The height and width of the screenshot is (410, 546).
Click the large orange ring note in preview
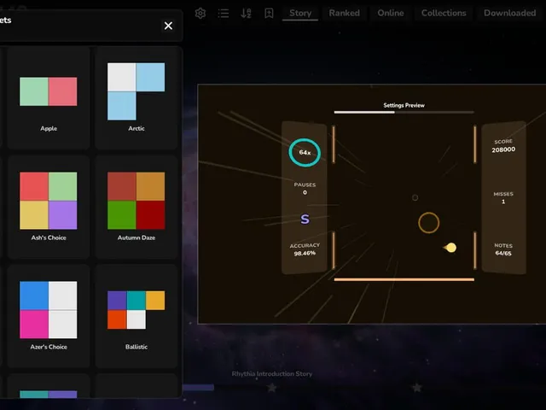click(428, 222)
